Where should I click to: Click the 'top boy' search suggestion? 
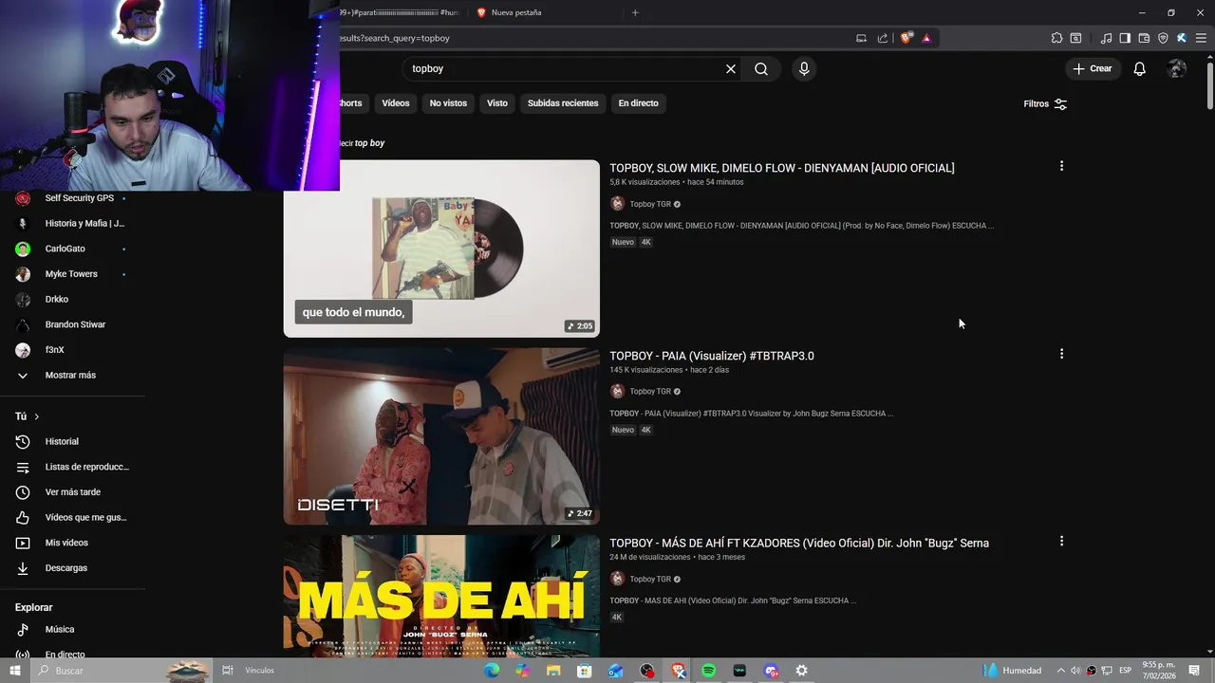pos(369,143)
